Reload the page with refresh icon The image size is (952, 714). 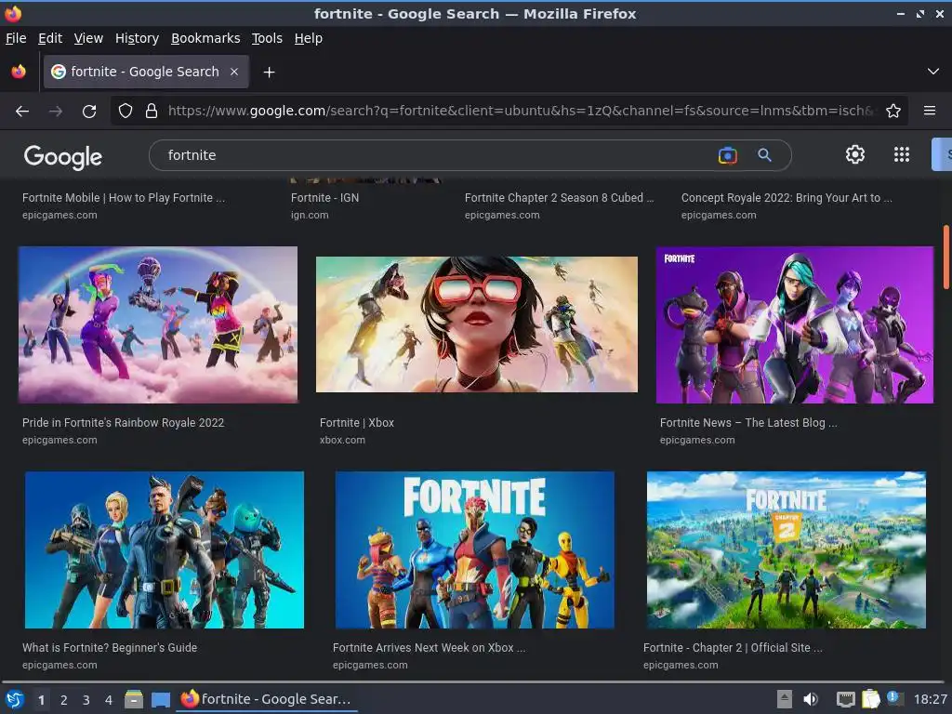[x=89, y=112]
